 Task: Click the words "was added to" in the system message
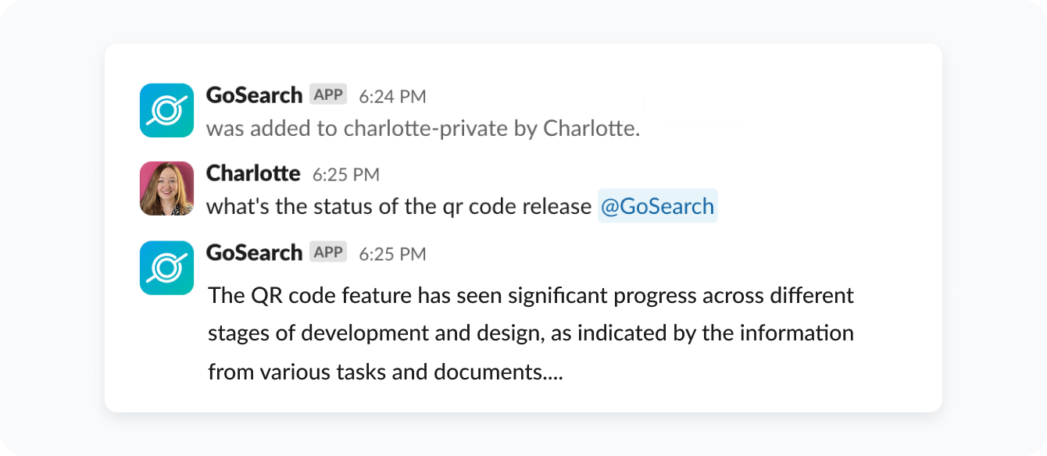[x=259, y=129]
